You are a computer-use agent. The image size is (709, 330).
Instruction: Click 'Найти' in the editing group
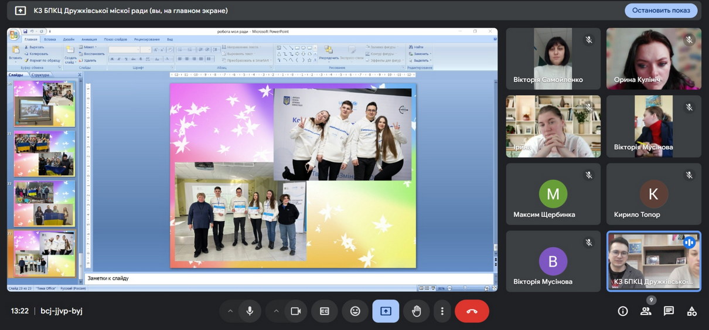415,47
